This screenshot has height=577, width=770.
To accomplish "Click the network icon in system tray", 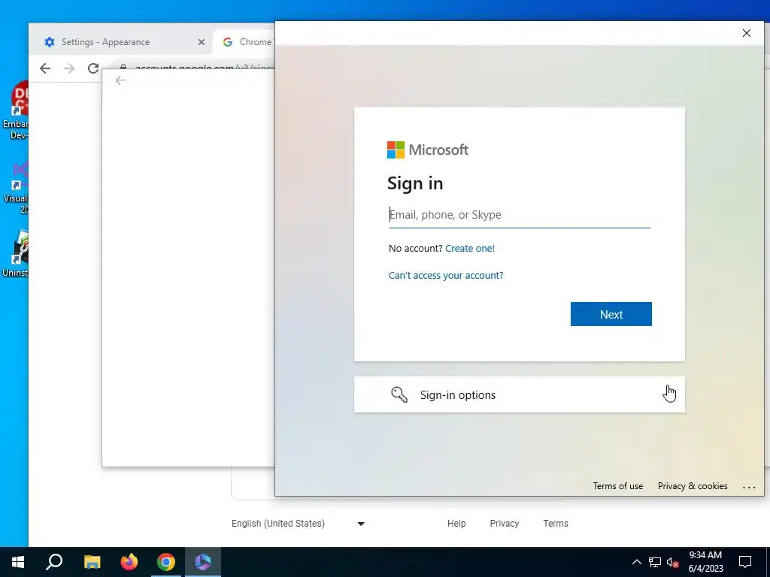I will [x=655, y=562].
